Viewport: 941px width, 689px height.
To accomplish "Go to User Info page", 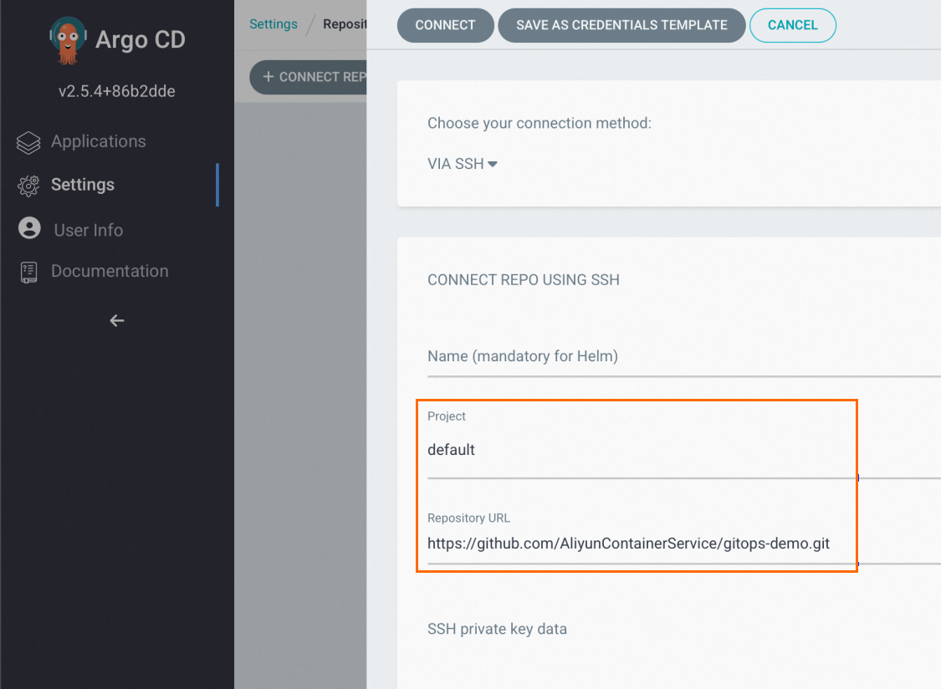I will pyautogui.click(x=89, y=230).
